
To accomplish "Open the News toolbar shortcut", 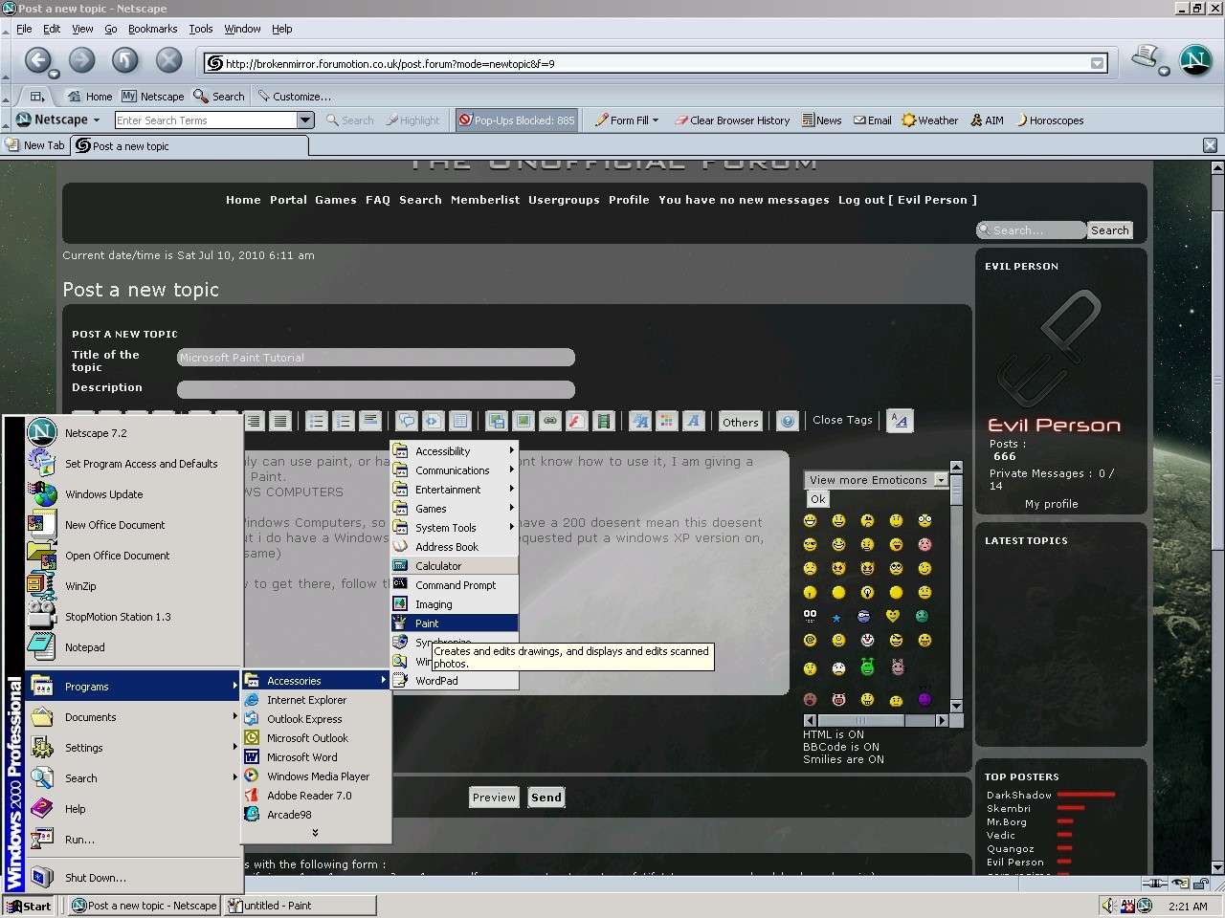I will pyautogui.click(x=821, y=120).
